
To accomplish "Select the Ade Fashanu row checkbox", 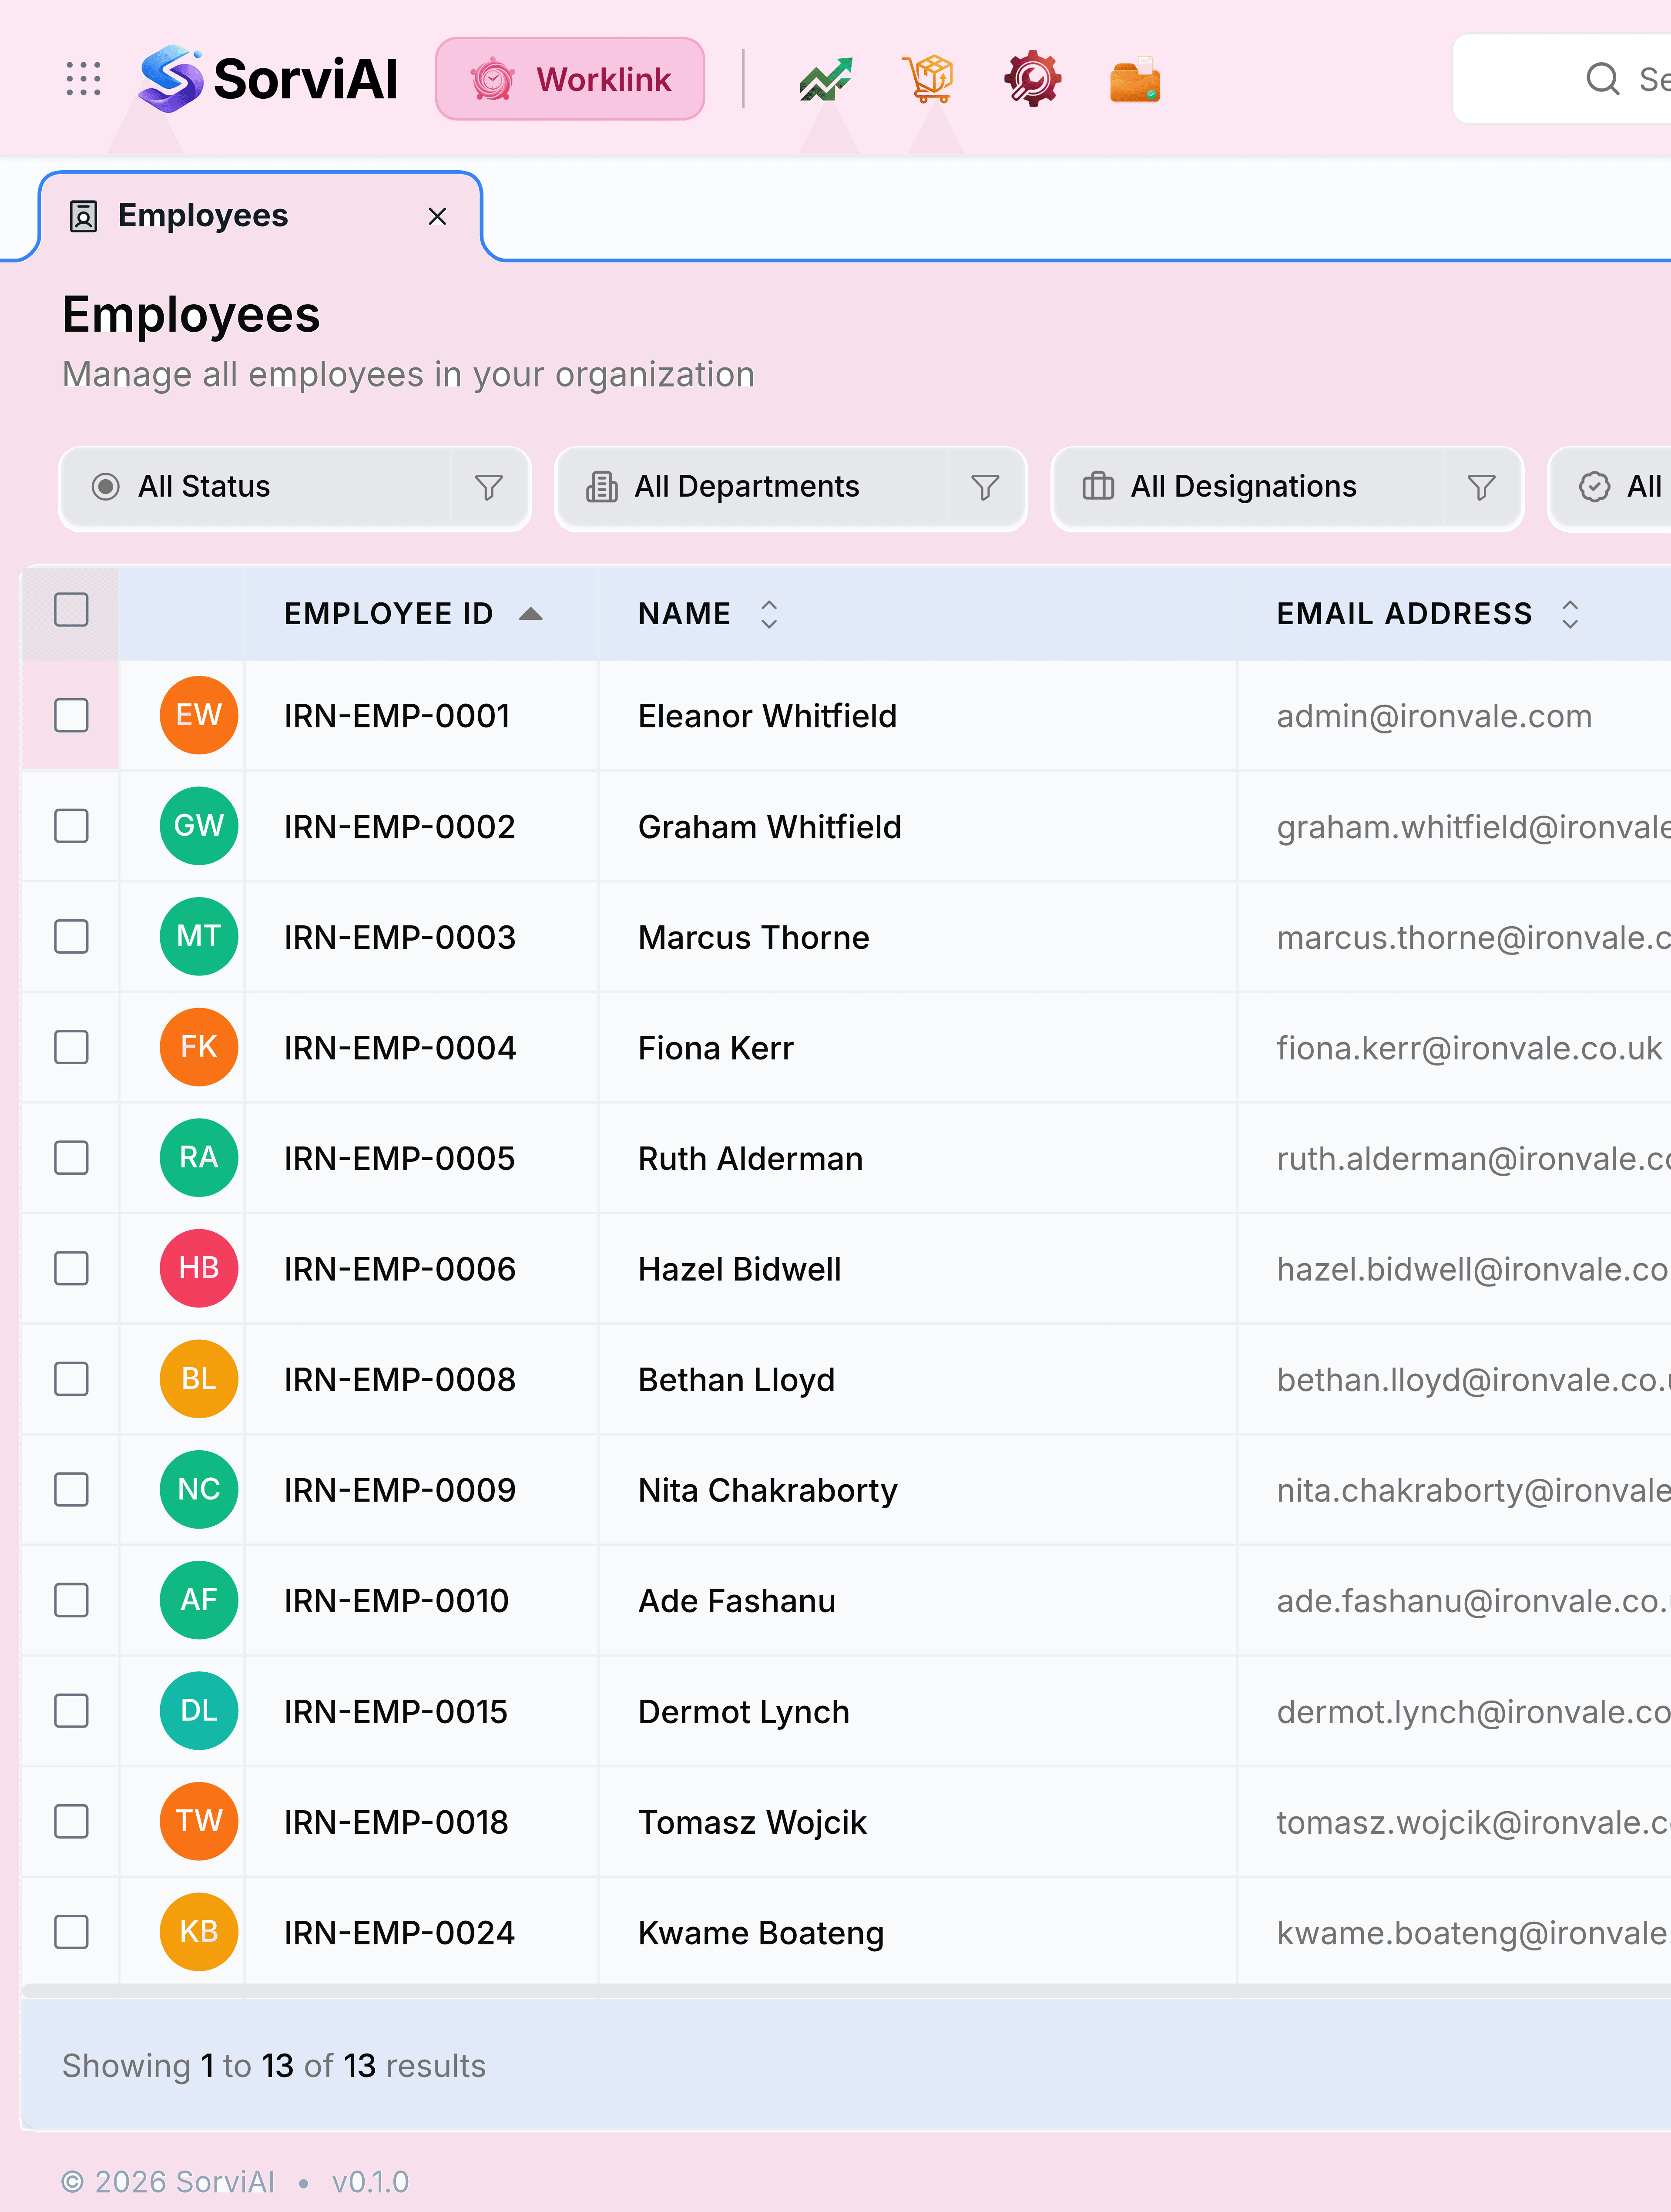I will pos(71,1600).
